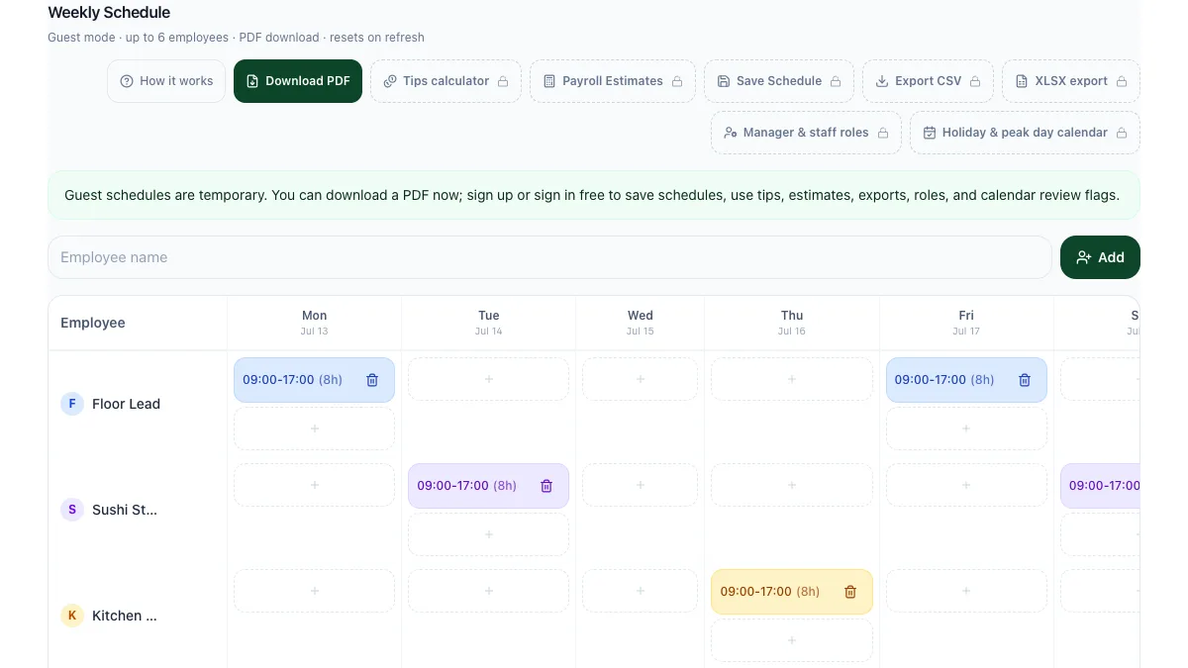Add a second Thursday shift for Kitchen employee
This screenshot has width=1188, height=668.
pyautogui.click(x=792, y=640)
